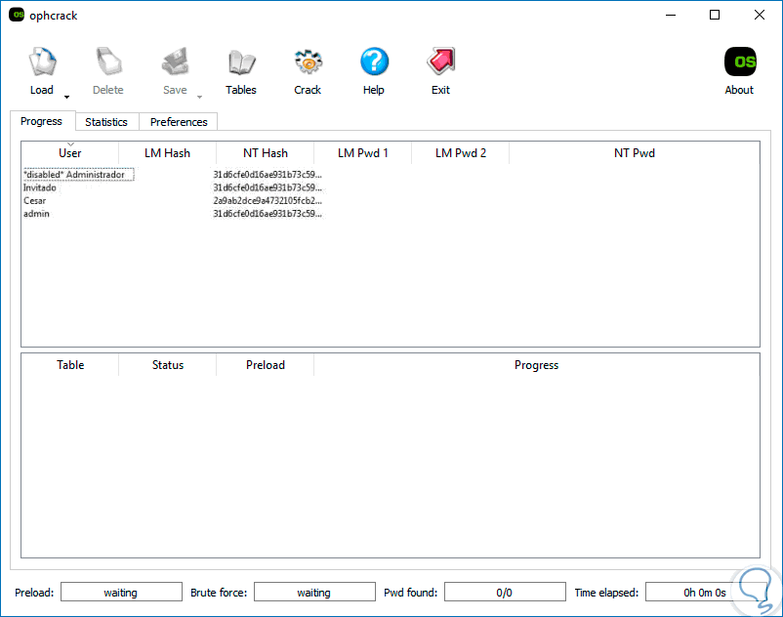The image size is (783, 617).
Task: Click the ophcrack title bar icon
Action: tap(17, 15)
